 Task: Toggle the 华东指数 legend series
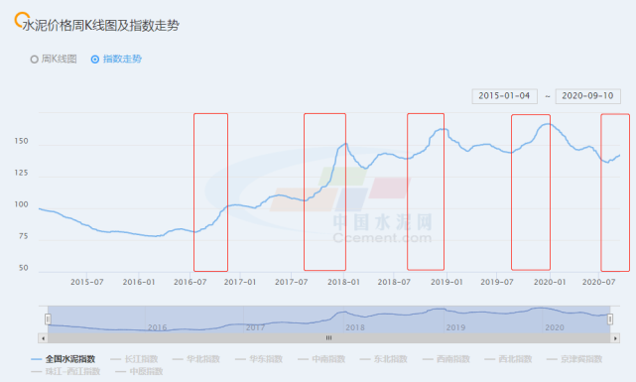(x=259, y=359)
